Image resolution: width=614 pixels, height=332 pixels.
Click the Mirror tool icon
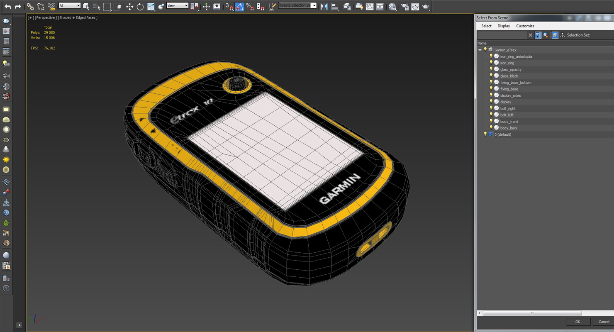tap(324, 6)
